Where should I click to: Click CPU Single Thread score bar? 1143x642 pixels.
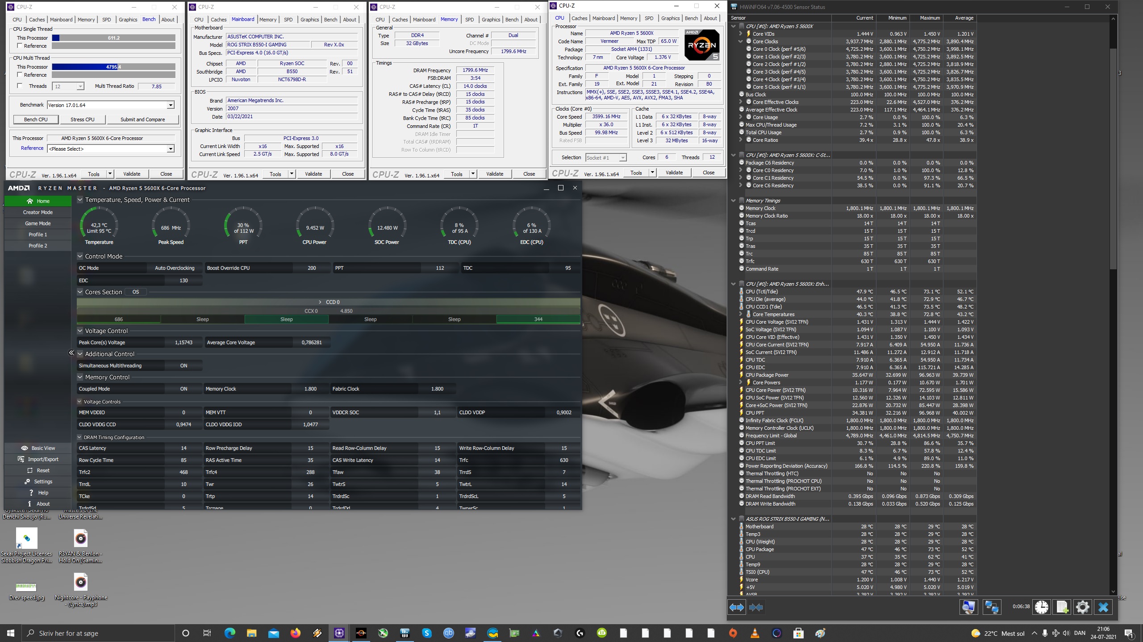coord(114,38)
